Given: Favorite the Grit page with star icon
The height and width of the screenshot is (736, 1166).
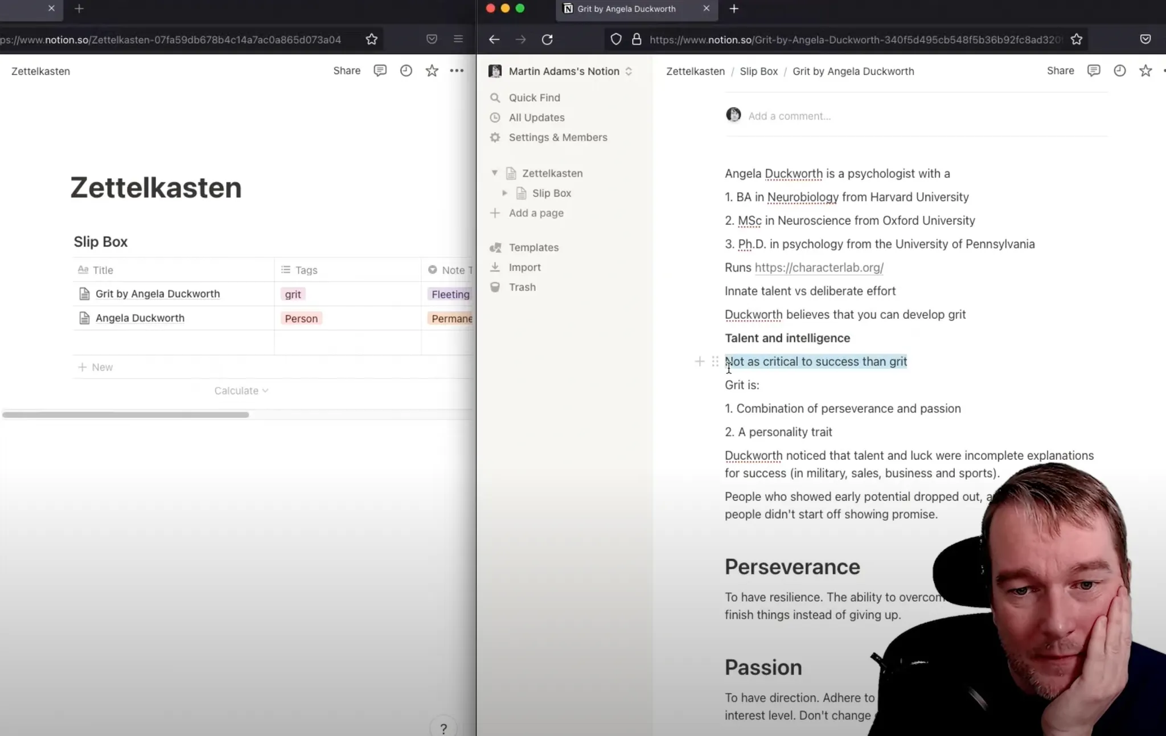Looking at the screenshot, I should (1146, 71).
